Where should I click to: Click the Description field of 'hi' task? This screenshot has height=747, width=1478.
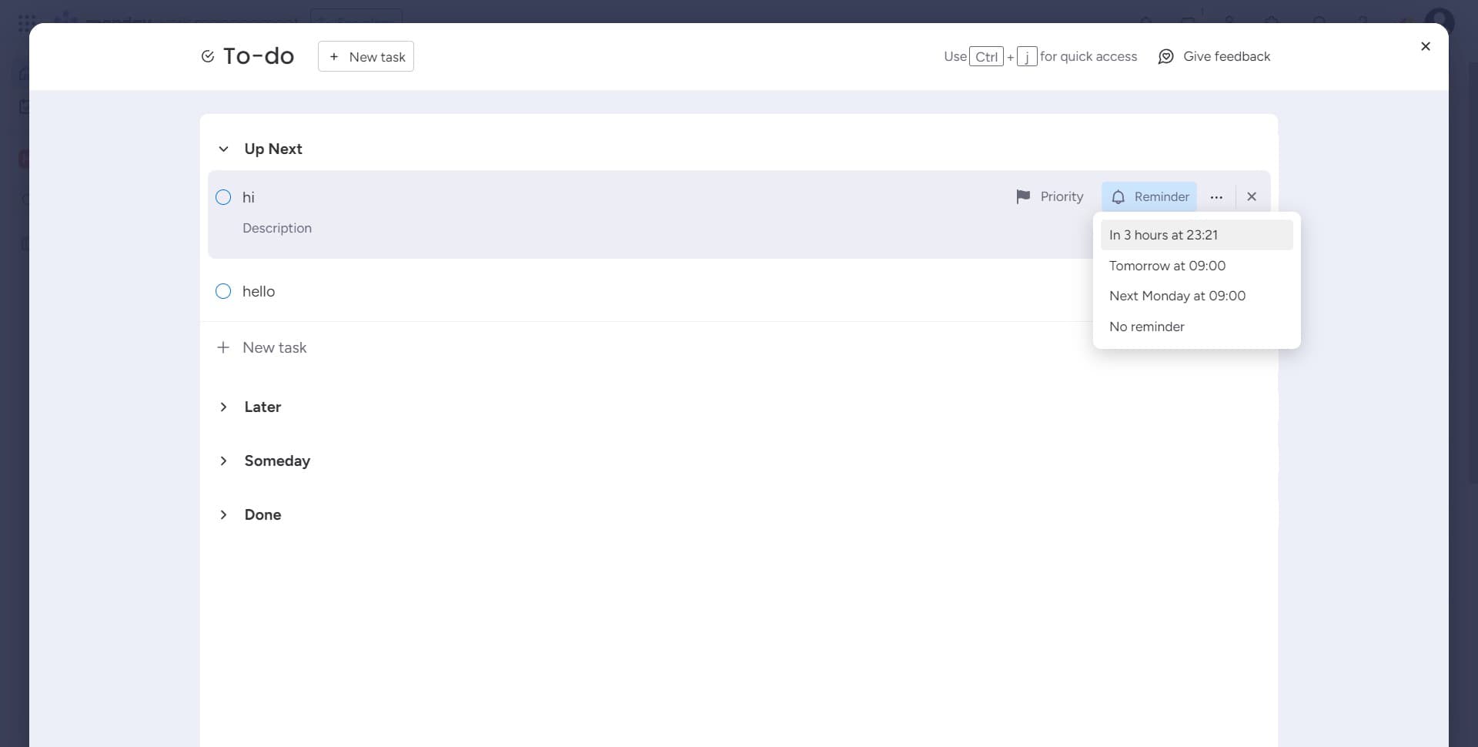[277, 228]
